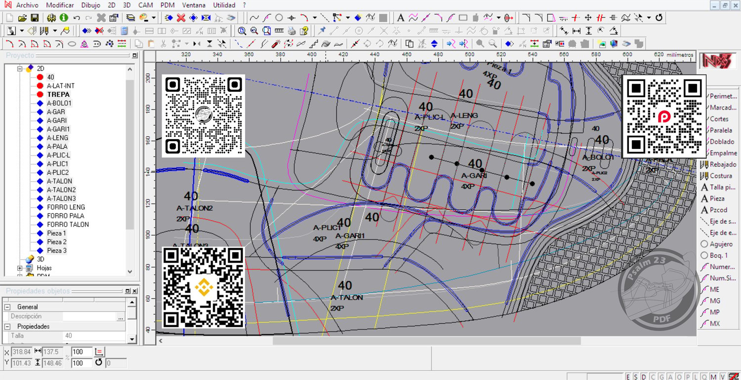Select the text tool letter A
This screenshot has width=741, height=380.
[x=401, y=18]
